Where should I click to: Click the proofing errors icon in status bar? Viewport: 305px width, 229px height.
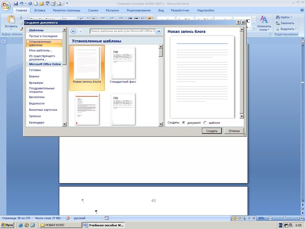tap(68, 218)
